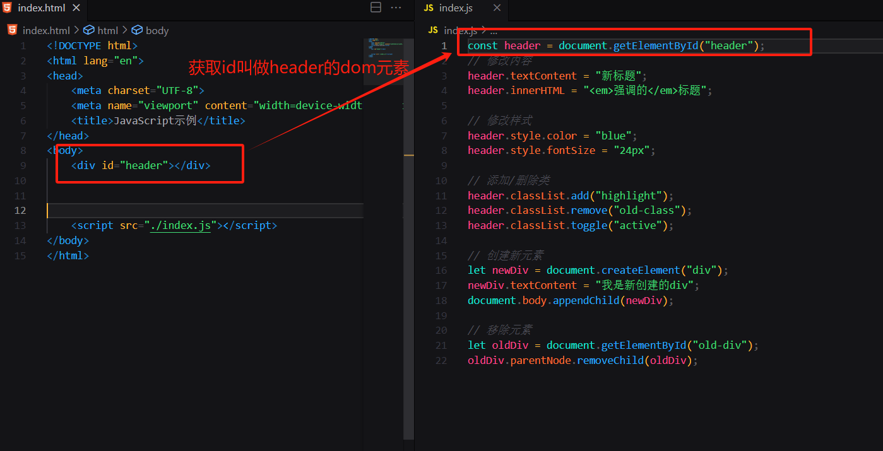Click the header.style.color = "blue" line
The width and height of the screenshot is (883, 451).
tap(552, 136)
